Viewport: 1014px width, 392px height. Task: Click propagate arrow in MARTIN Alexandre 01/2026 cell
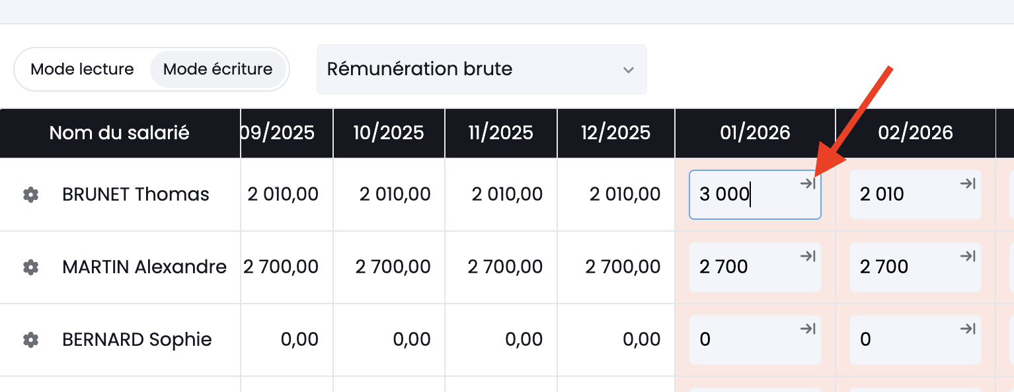[x=808, y=256]
